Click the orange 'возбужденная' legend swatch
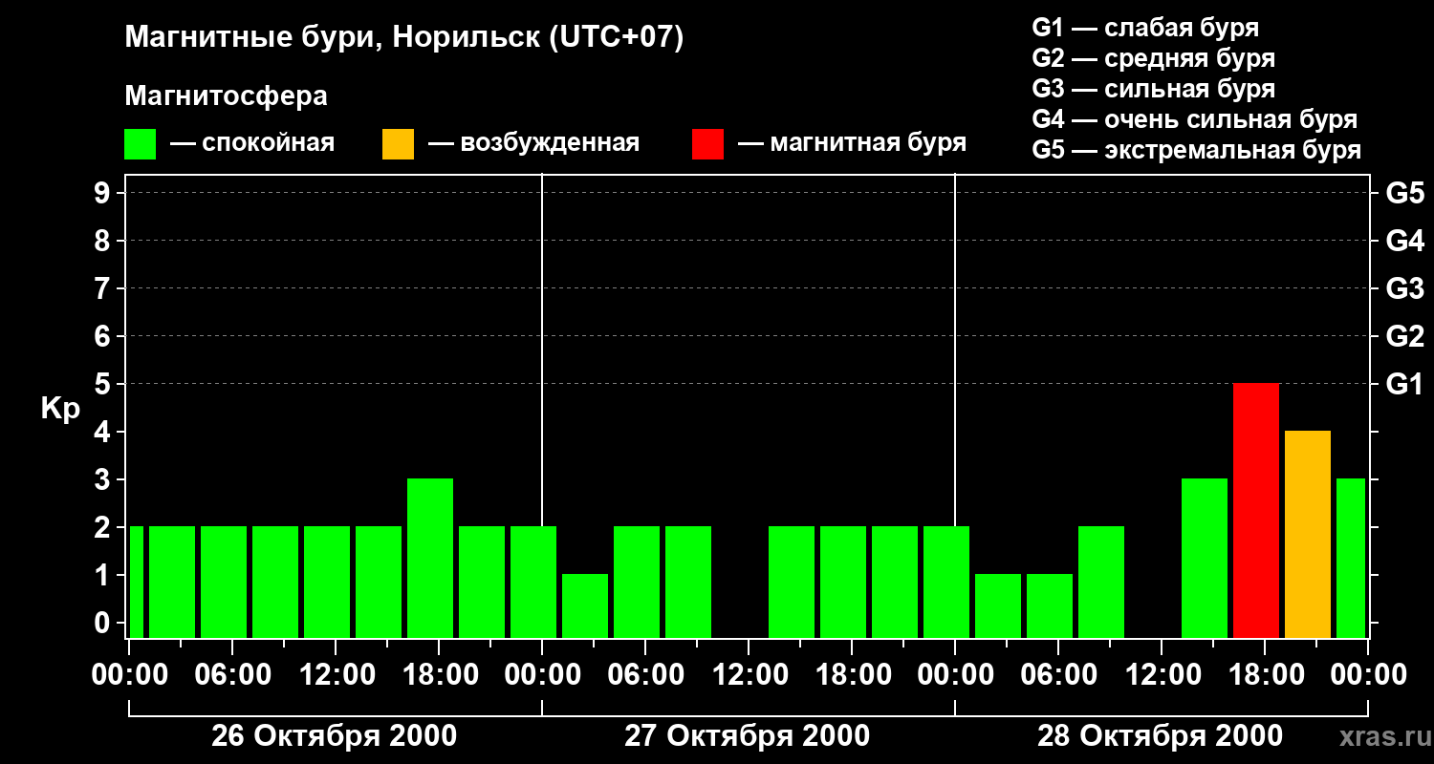 (x=398, y=144)
